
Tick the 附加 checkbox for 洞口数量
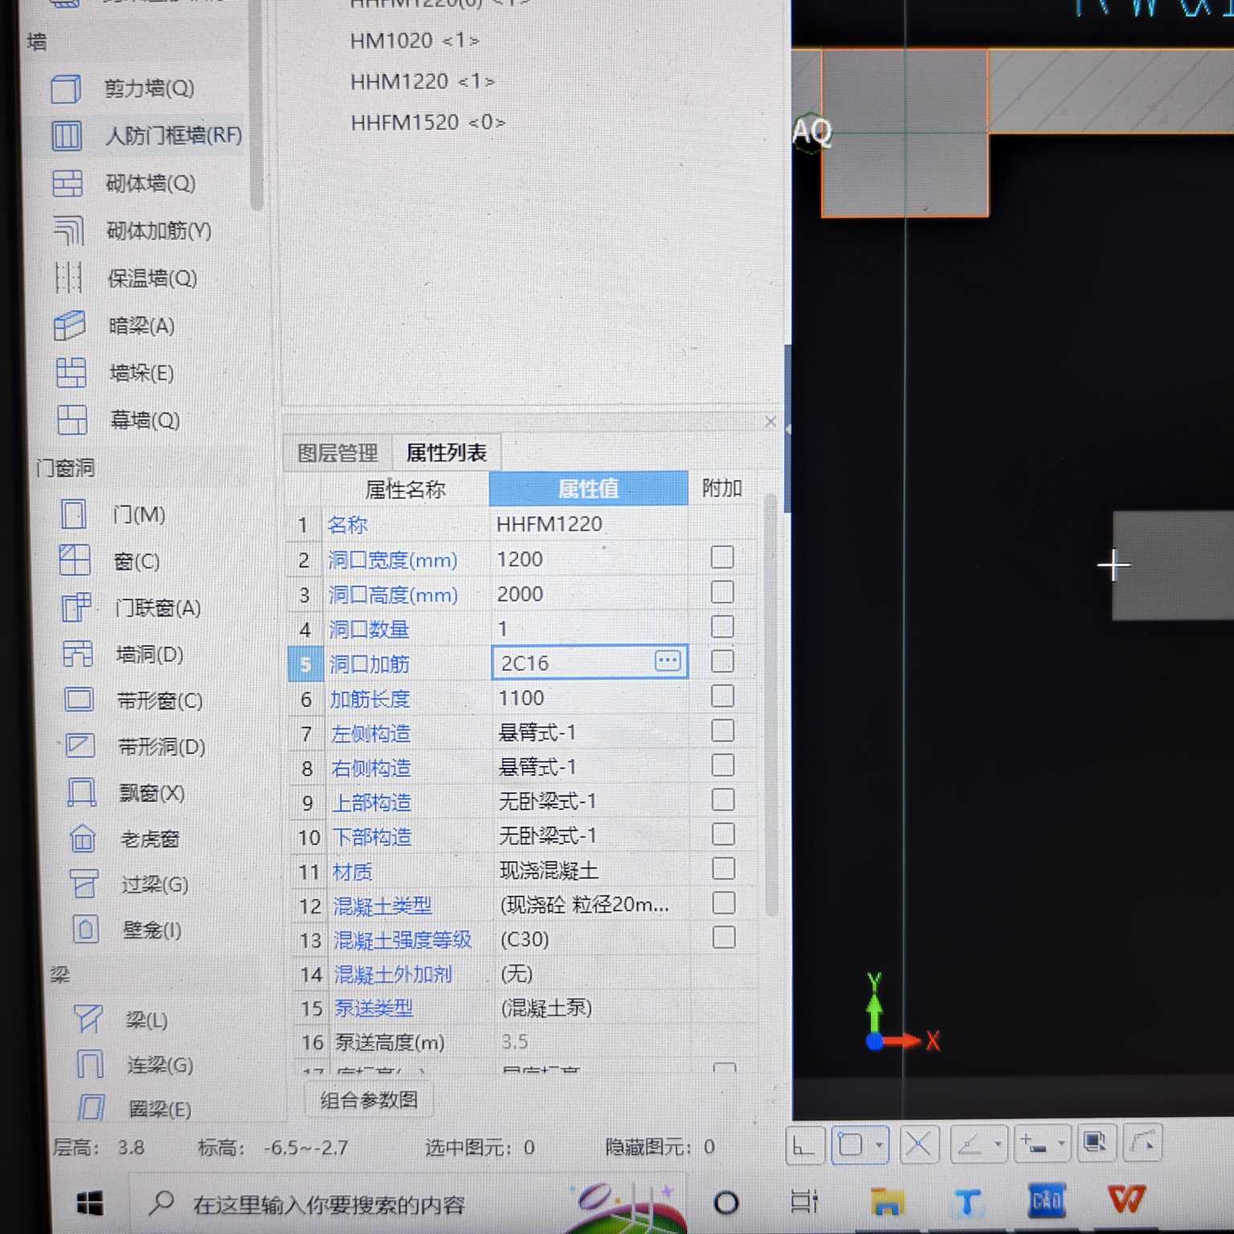pyautogui.click(x=722, y=627)
